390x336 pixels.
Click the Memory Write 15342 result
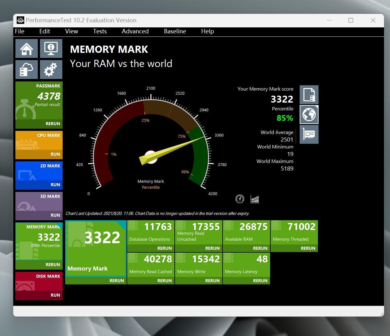(x=199, y=265)
